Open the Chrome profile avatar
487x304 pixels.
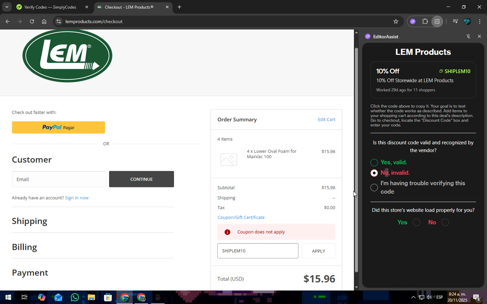click(468, 21)
